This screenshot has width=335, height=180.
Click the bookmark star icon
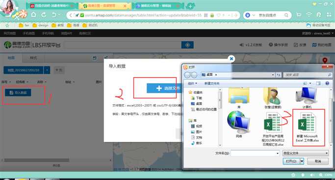pos(7,25)
